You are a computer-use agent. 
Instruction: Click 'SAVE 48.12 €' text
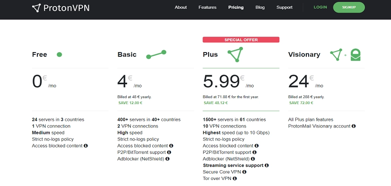tap(216, 103)
